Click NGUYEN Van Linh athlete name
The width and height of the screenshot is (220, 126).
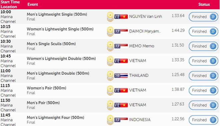pos(145,17)
